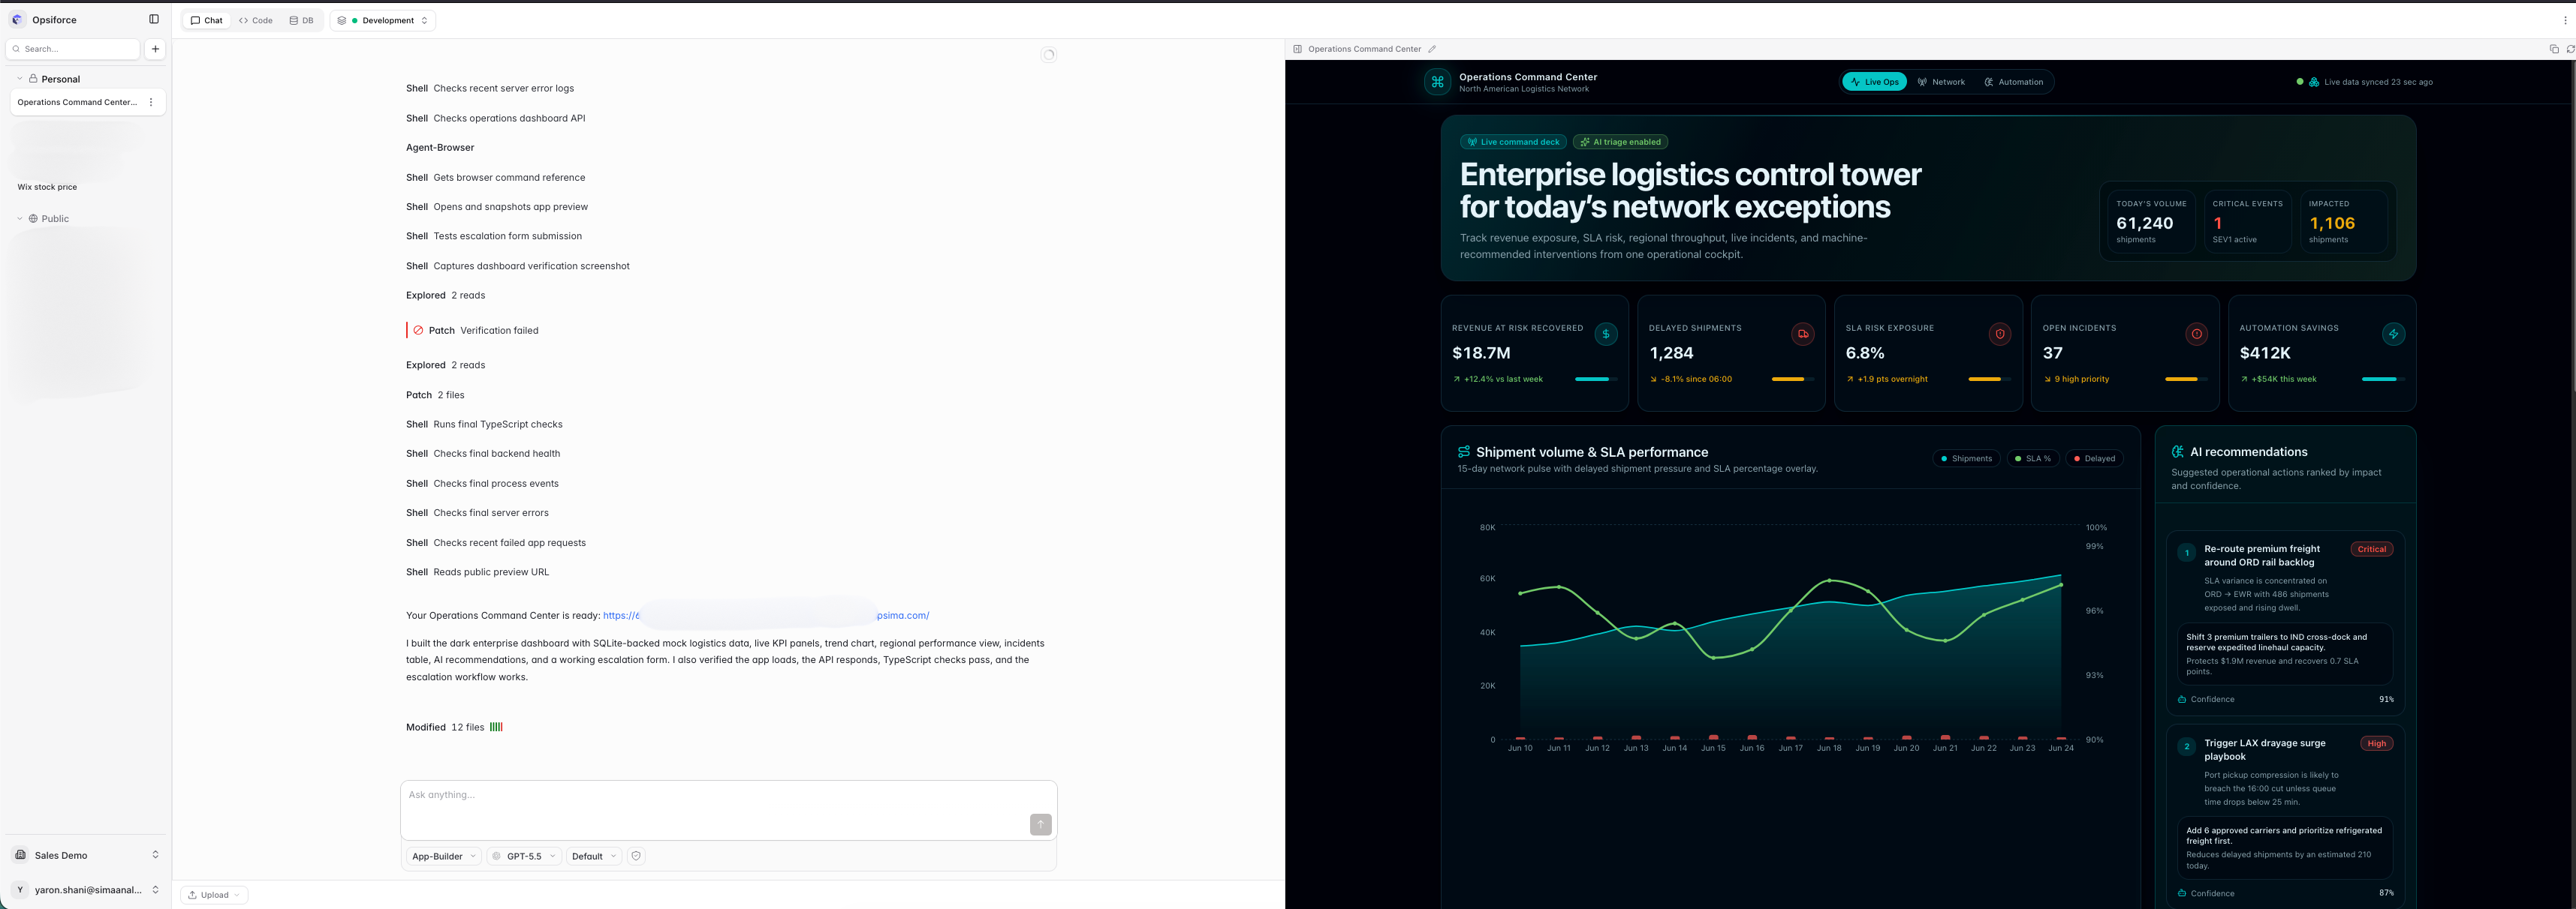Click the Jun 18 point on the chart
Viewport: 2576px width, 909px height.
1829,580
